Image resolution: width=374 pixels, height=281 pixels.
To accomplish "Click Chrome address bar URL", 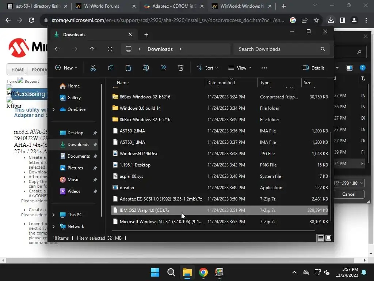I will 168,20.
